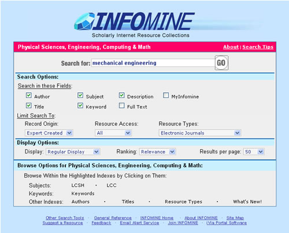Open General Reference footer link

click(x=113, y=218)
